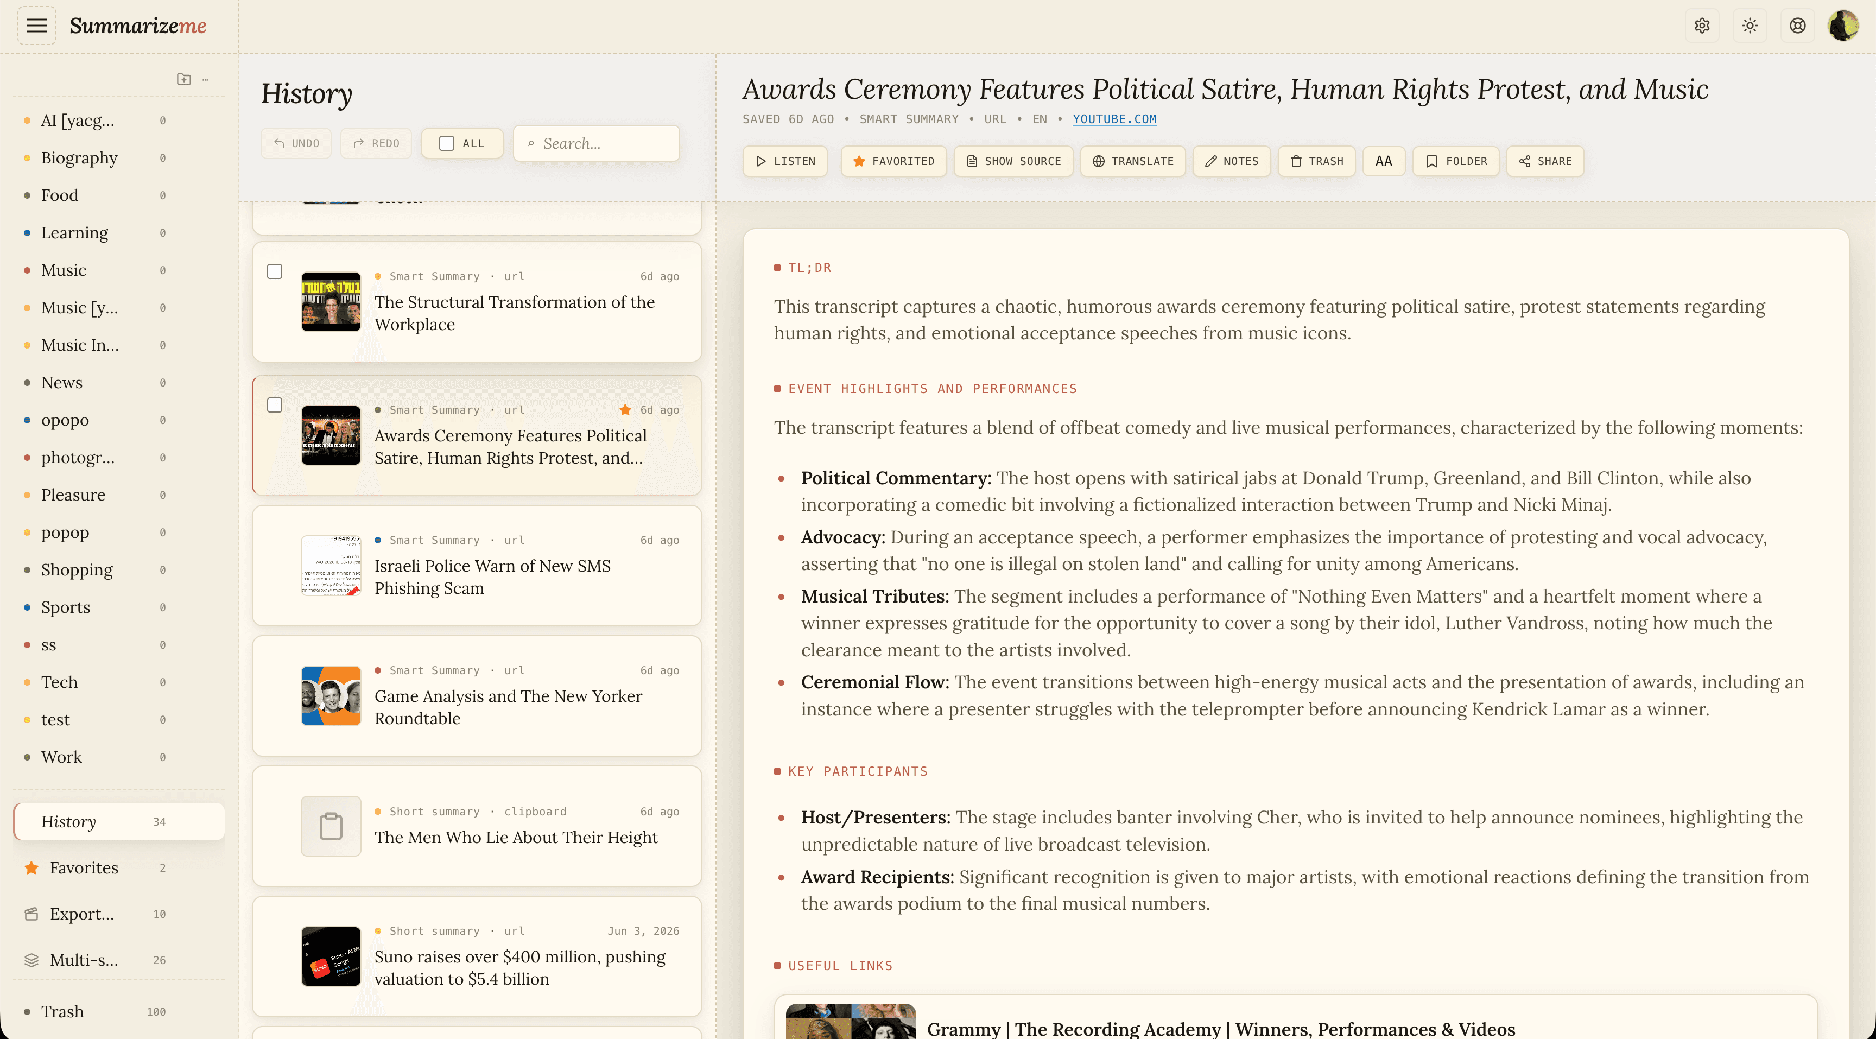This screenshot has width=1876, height=1039.
Task: Open folder options ellipsis in sidebar
Action: pyautogui.click(x=205, y=79)
